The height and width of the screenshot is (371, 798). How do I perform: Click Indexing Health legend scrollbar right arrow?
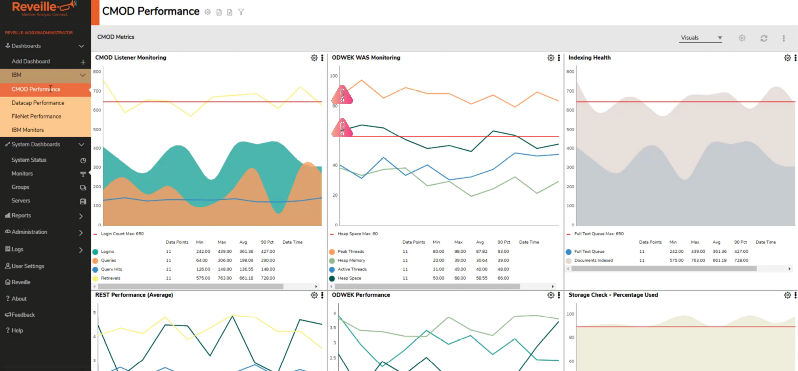click(x=789, y=269)
